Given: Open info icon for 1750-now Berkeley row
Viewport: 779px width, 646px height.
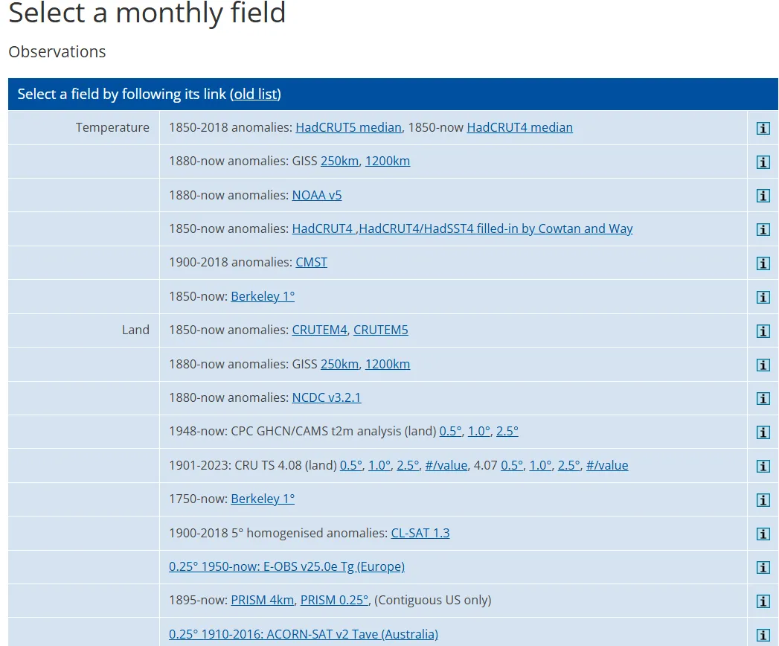Looking at the screenshot, I should click(763, 500).
